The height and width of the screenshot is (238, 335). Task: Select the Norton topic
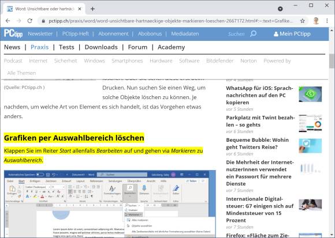248,61
